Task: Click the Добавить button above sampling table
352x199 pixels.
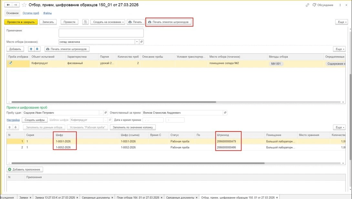Action: point(15,49)
